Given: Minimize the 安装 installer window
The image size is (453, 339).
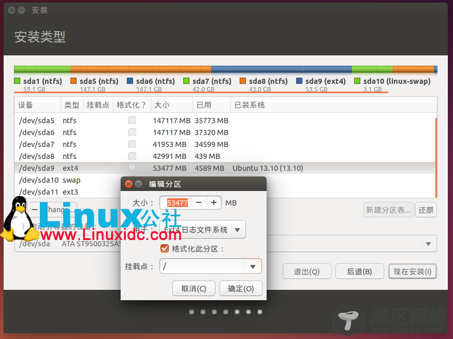Looking at the screenshot, I should 21,10.
